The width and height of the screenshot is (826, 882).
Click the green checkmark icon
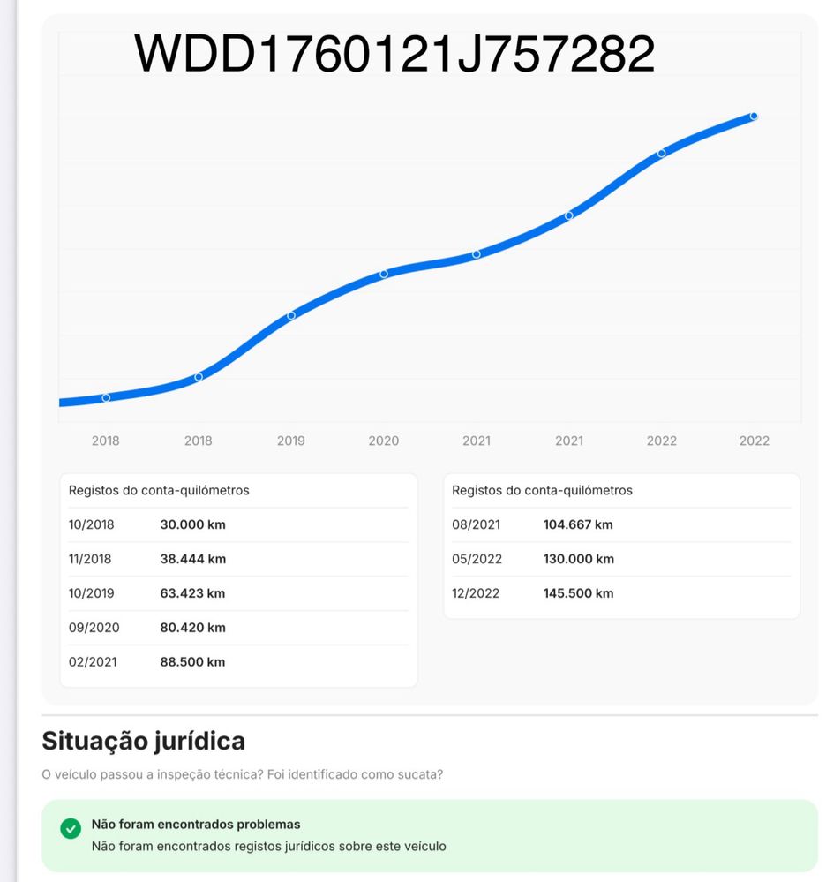click(x=71, y=829)
